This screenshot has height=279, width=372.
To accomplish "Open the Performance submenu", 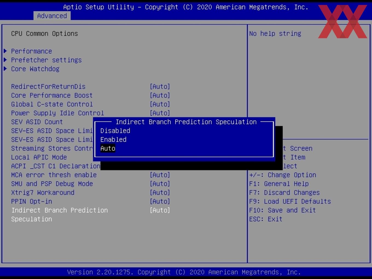I will pos(31,51).
